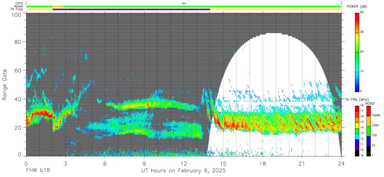Click the 3 tick label on the UT hours axis
The height and width of the screenshot is (177, 384).
(x=65, y=163)
